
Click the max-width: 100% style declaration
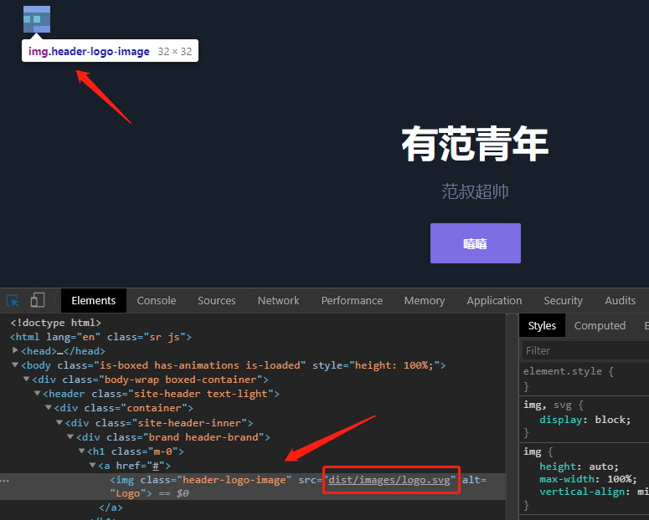click(x=588, y=479)
